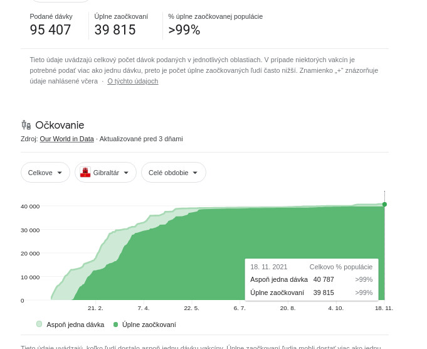Viewport: 427px width, 349px height.
Task: Click the Gibraltar flag icon
Action: point(85,172)
